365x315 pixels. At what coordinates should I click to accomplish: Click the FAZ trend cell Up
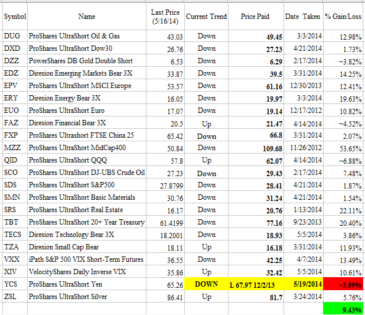(207, 124)
